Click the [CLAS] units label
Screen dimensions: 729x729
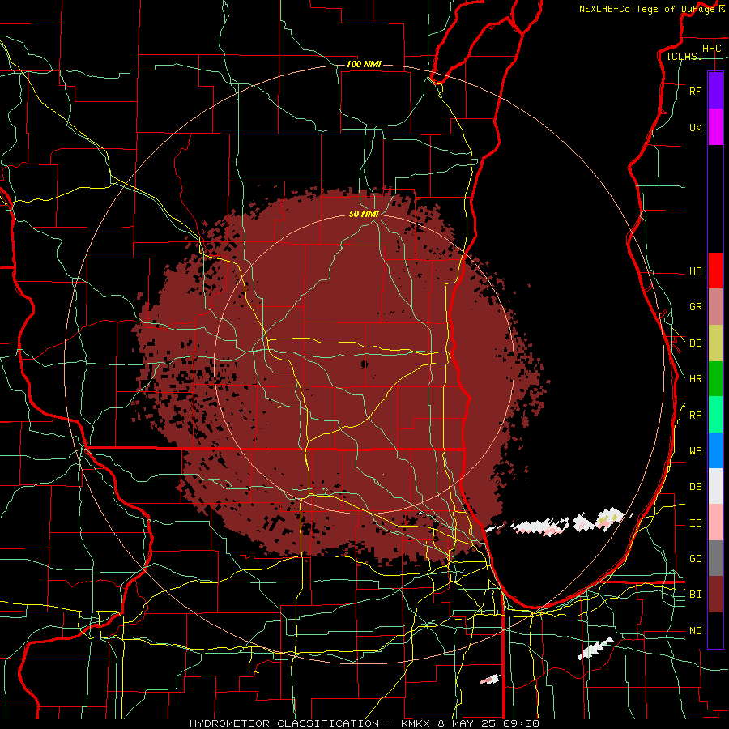click(x=684, y=56)
